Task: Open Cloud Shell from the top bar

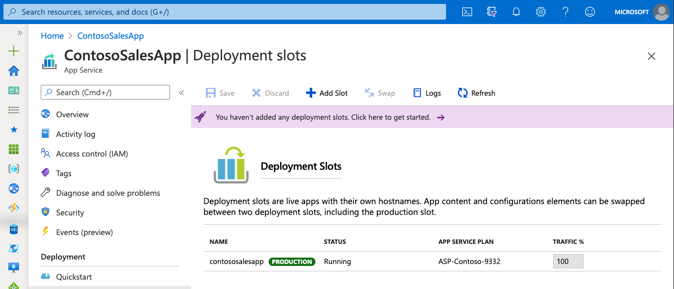Action: [467, 12]
